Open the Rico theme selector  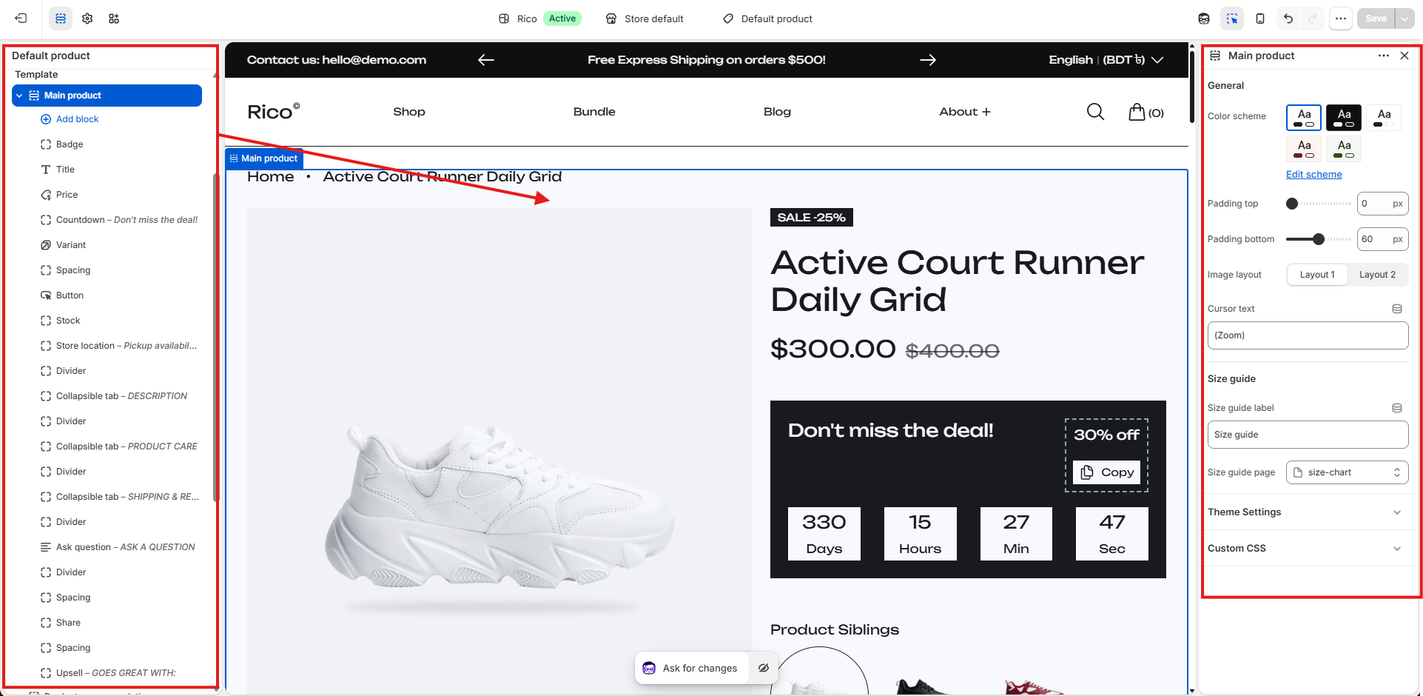coord(539,19)
